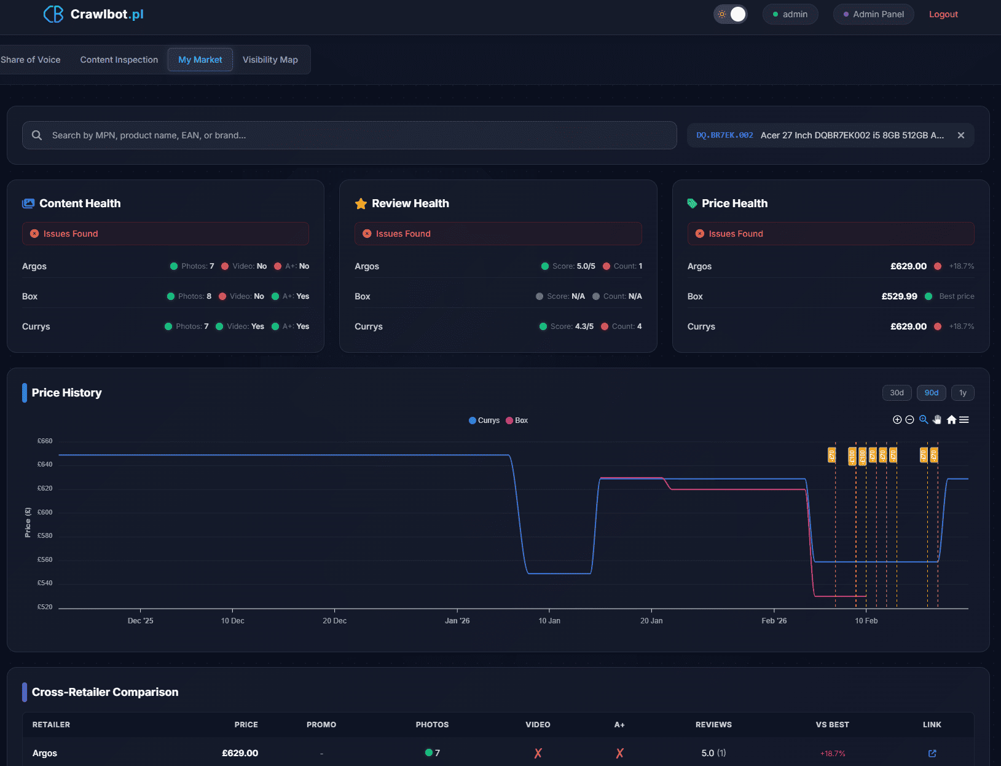Click the Logout link
Image resolution: width=1001 pixels, height=766 pixels.
[943, 14]
